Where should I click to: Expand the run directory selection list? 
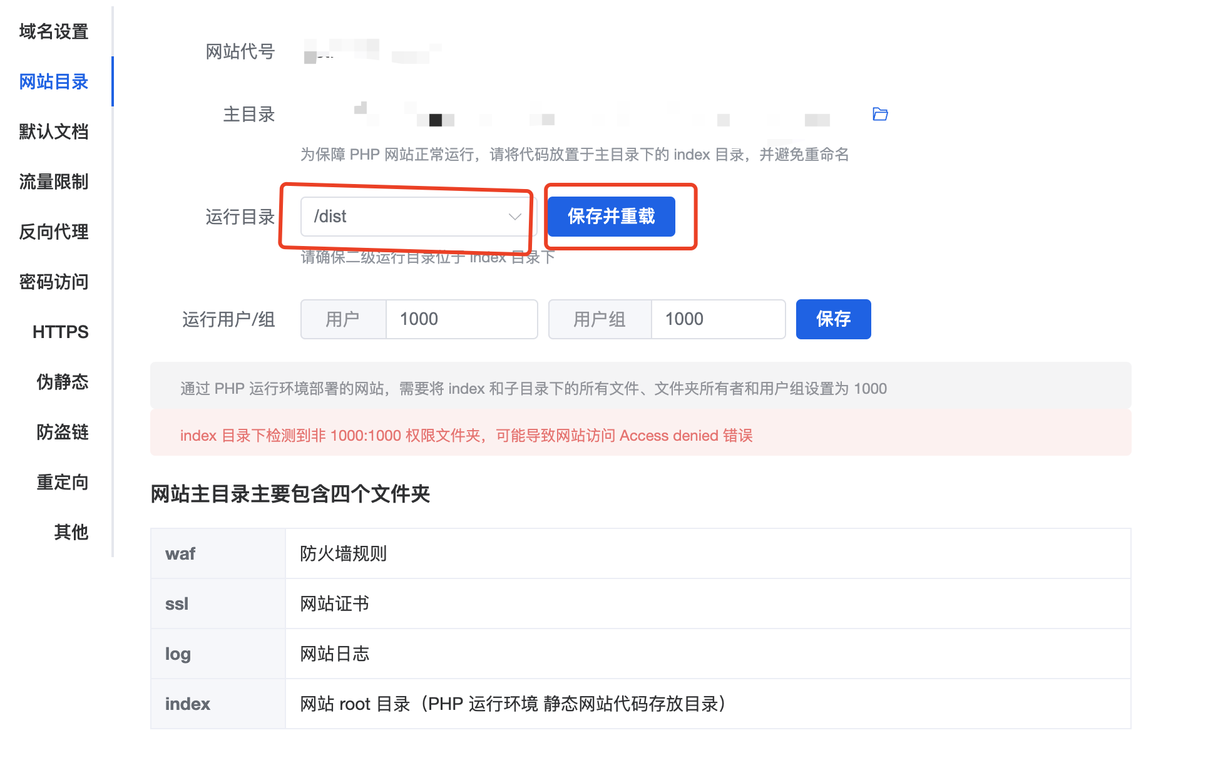click(513, 217)
